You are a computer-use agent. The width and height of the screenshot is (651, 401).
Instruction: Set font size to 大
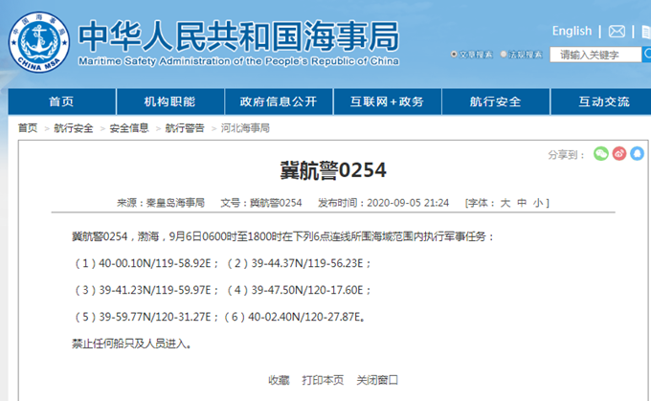[505, 203]
